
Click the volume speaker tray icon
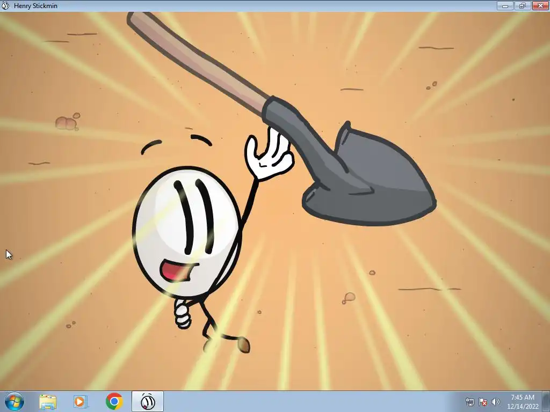pyautogui.click(x=495, y=402)
